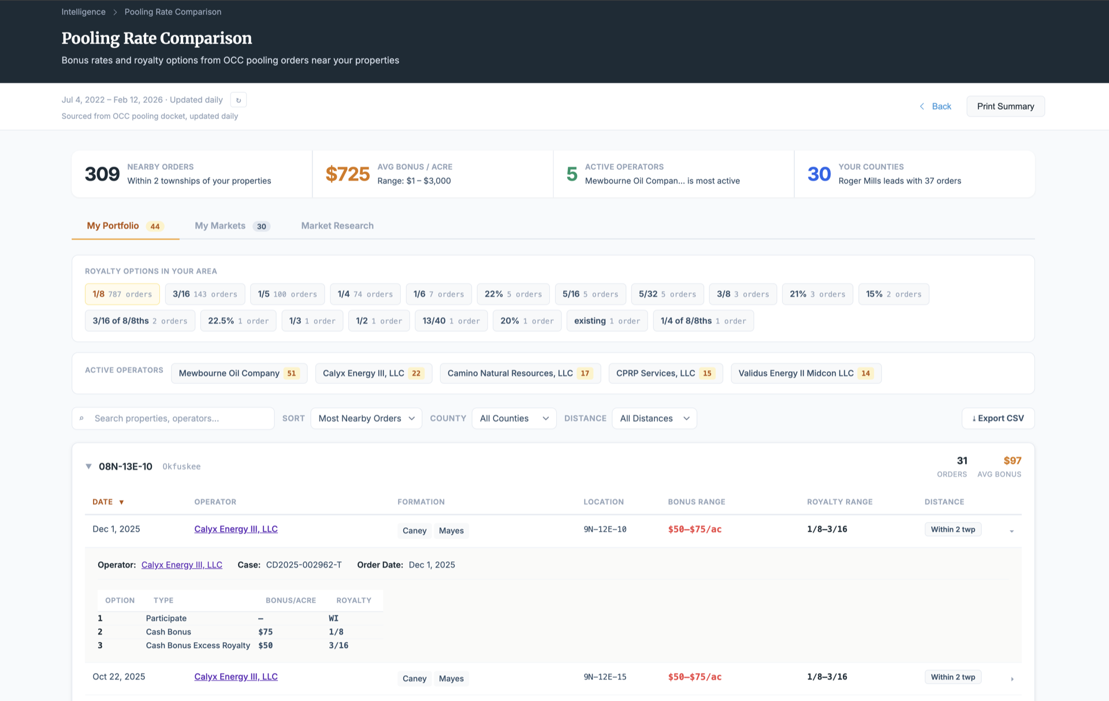Open the Most Nearby Orders sort dropdown

(366, 418)
